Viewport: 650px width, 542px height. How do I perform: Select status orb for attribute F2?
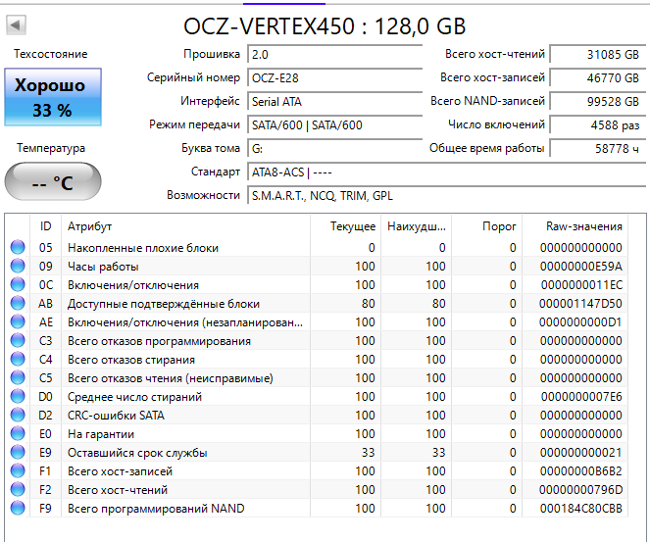[18, 489]
